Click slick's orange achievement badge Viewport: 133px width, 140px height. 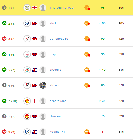(87, 23)
